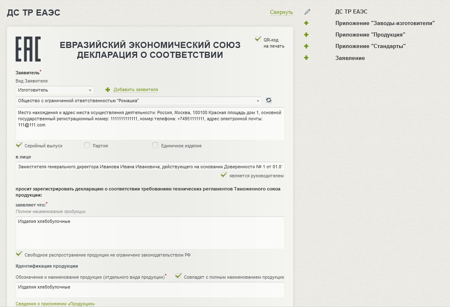
Task: Click the Добавить заявителя link
Action: tap(135, 90)
